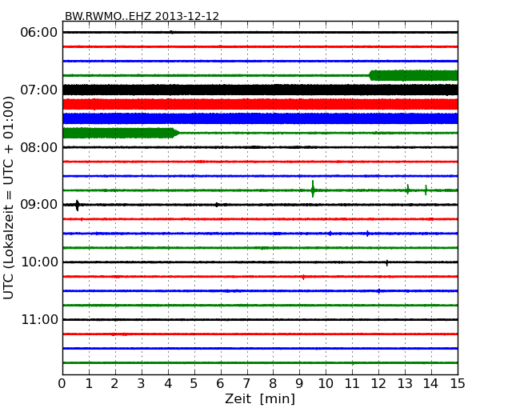This screenshot has height=416, width=520.
Task: Click x-axis tick label 12
Action: click(x=378, y=384)
